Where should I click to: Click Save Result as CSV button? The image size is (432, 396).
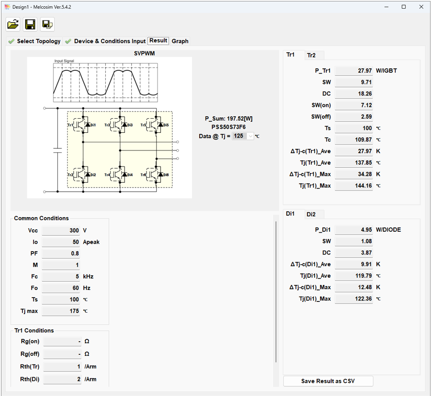(x=328, y=381)
